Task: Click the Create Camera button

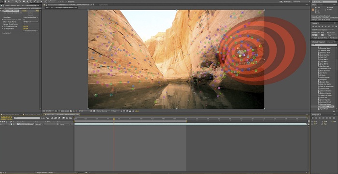Action: pyautogui.click(x=30, y=30)
